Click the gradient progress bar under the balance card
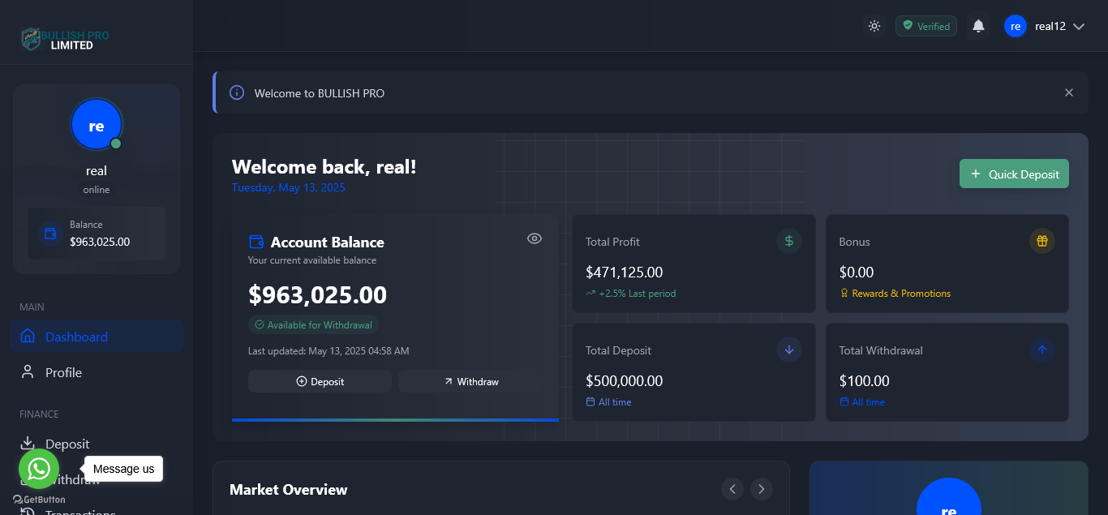Image resolution: width=1108 pixels, height=515 pixels. pyautogui.click(x=395, y=419)
